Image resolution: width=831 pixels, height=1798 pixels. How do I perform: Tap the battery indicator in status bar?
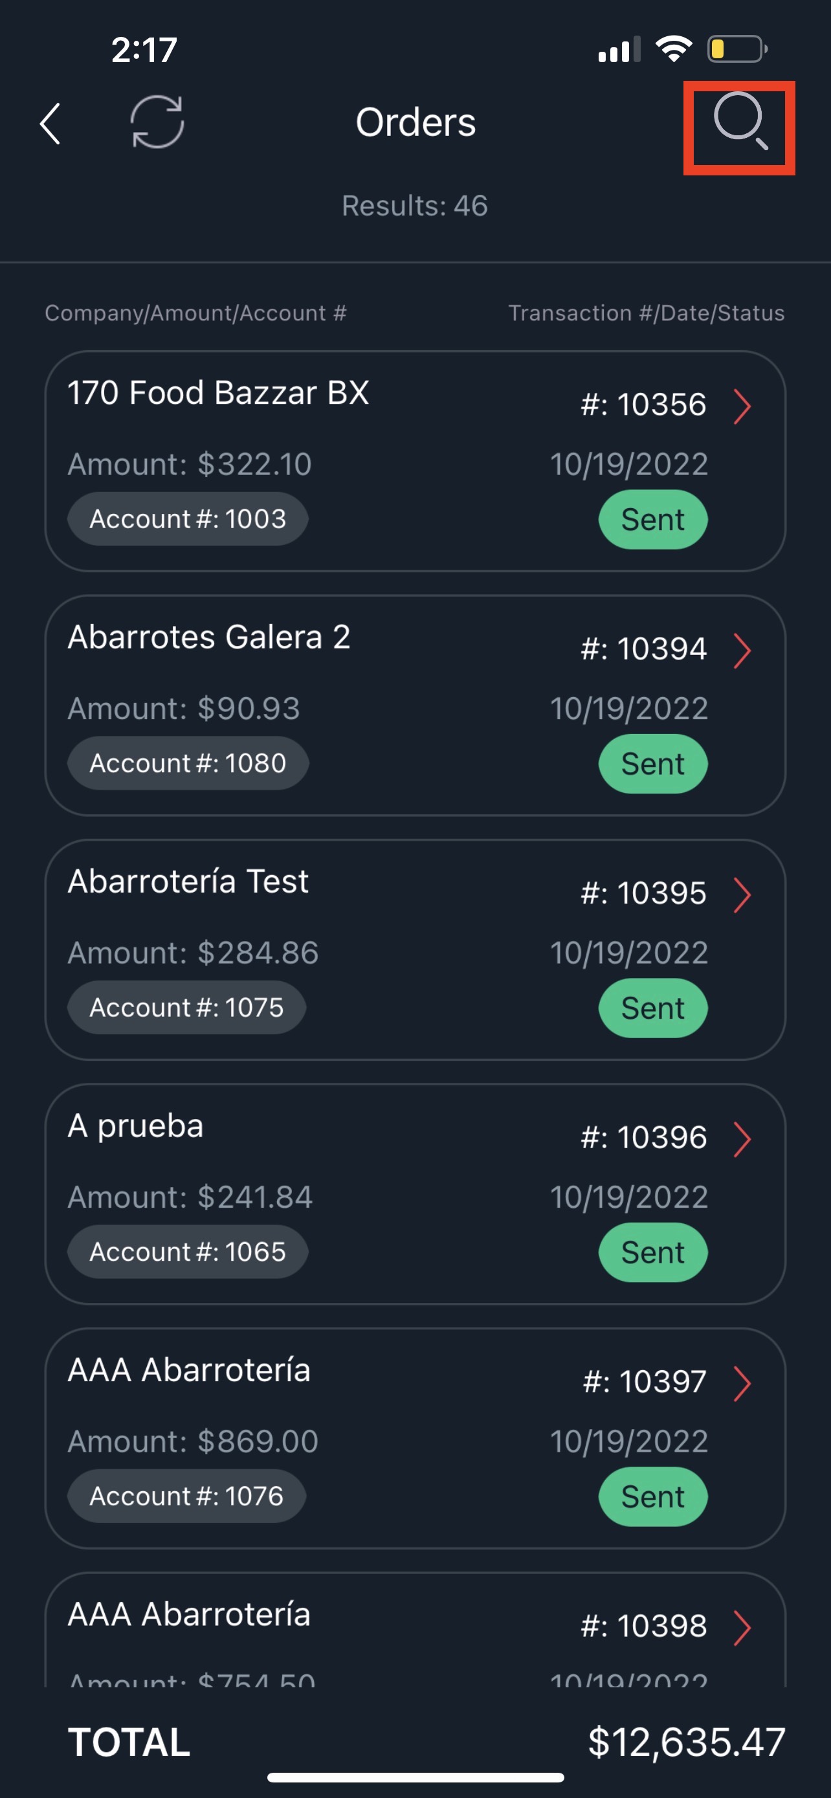click(x=738, y=50)
